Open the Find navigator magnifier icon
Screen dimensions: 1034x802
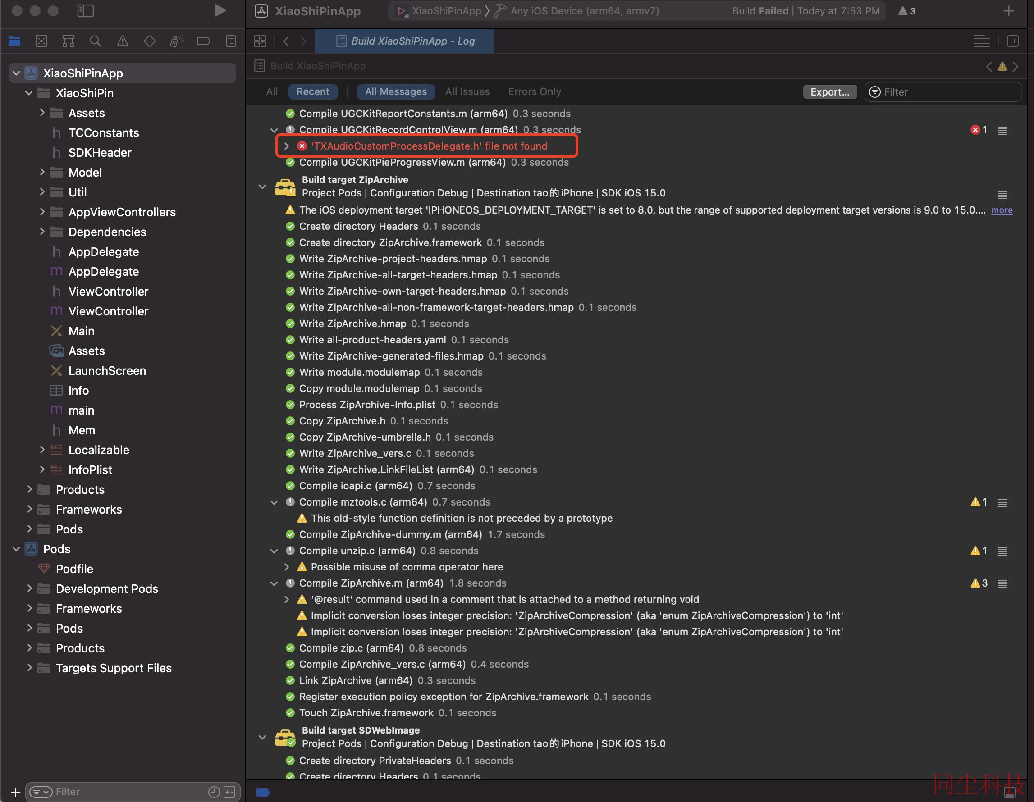[96, 41]
